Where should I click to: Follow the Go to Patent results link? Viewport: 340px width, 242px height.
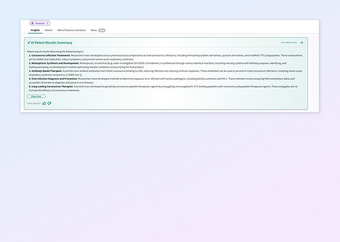tap(289, 43)
